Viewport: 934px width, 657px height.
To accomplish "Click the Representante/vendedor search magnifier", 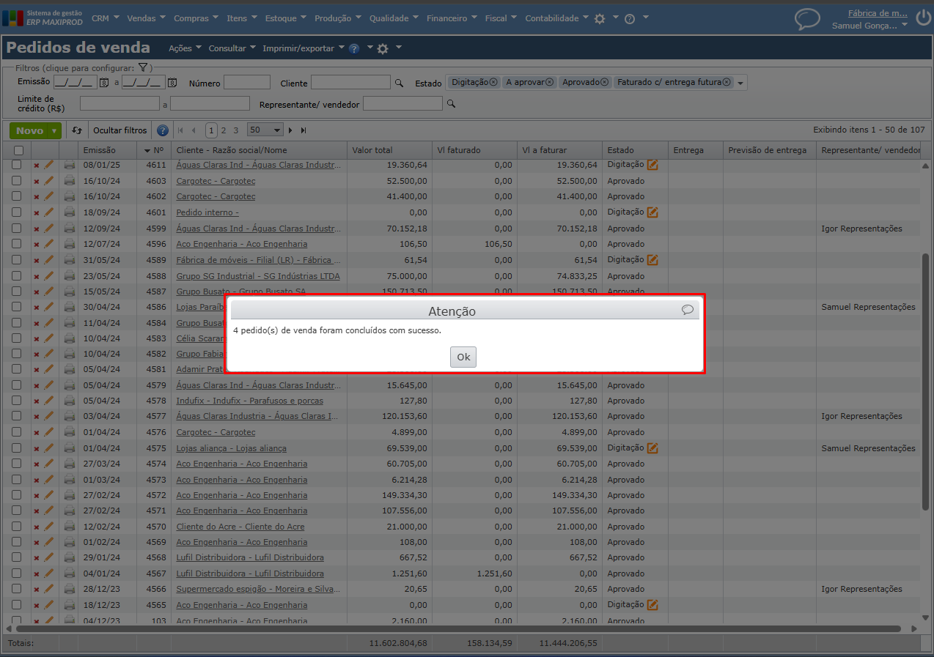I will tap(451, 104).
